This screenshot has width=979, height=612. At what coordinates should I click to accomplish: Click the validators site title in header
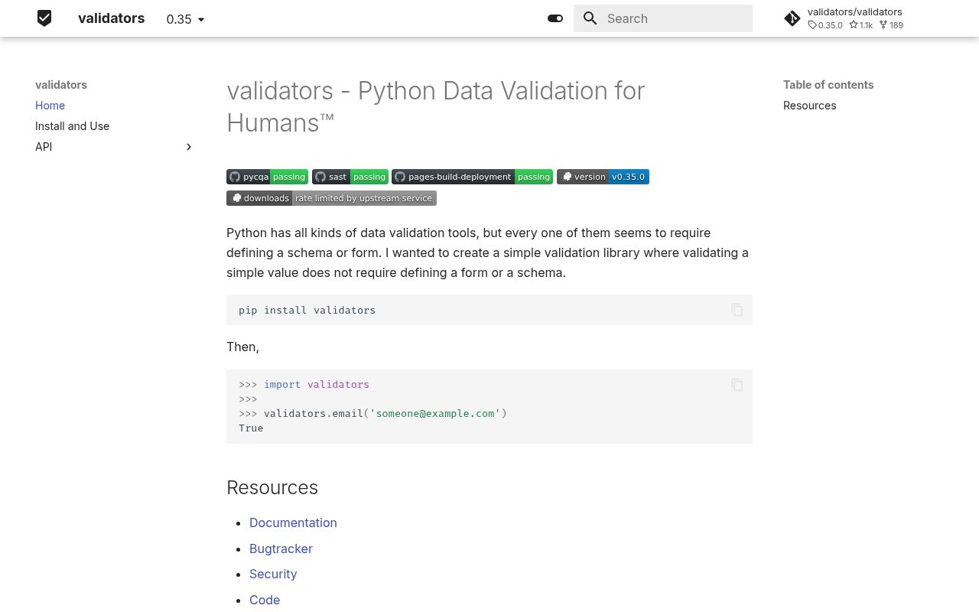point(111,18)
